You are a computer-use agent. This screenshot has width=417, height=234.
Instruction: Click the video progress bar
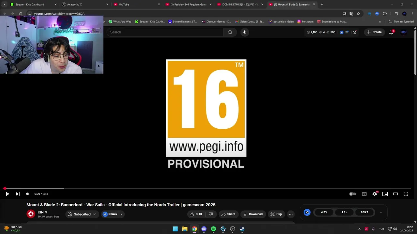[207, 188]
